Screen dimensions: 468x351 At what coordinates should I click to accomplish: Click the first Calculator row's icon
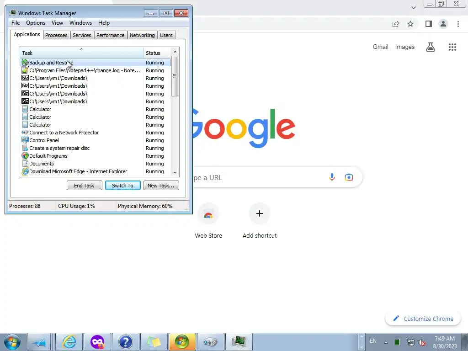pyautogui.click(x=25, y=109)
